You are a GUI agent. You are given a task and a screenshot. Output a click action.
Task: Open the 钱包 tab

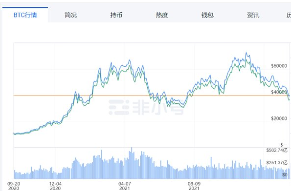207,15
